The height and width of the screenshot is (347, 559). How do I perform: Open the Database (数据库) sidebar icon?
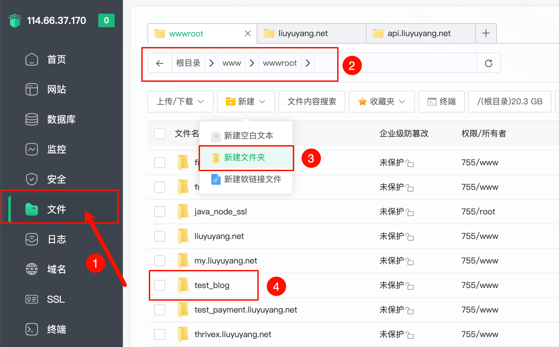click(x=32, y=119)
